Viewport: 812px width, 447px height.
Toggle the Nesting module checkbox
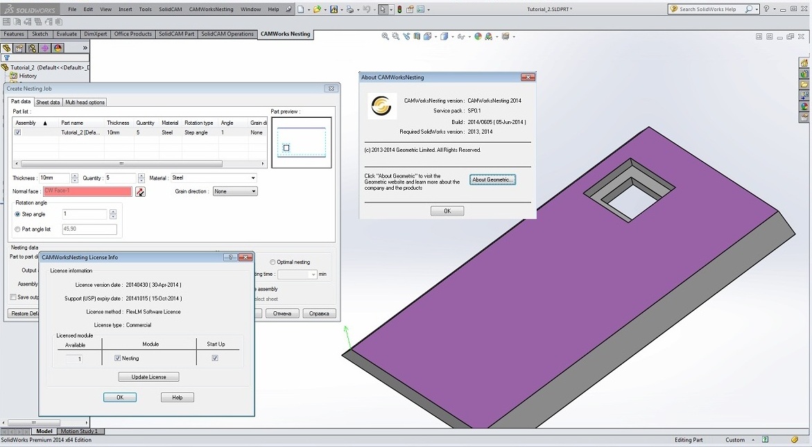point(118,358)
